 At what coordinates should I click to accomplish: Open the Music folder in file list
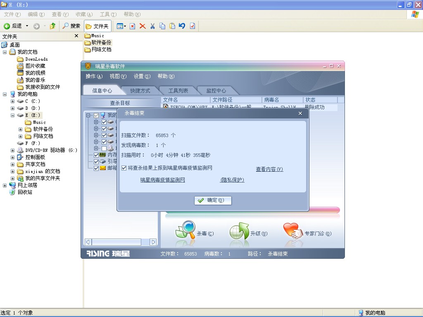[x=94, y=35]
